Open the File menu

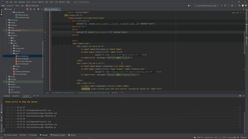(7, 2)
